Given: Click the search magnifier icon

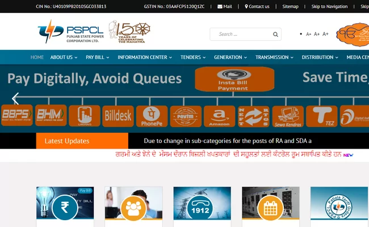Looking at the screenshot, I should pos(275,34).
